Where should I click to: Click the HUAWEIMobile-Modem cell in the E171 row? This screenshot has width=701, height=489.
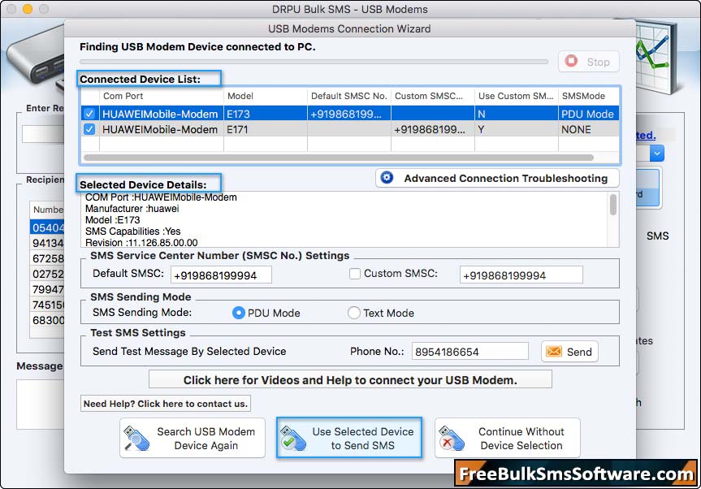[160, 130]
